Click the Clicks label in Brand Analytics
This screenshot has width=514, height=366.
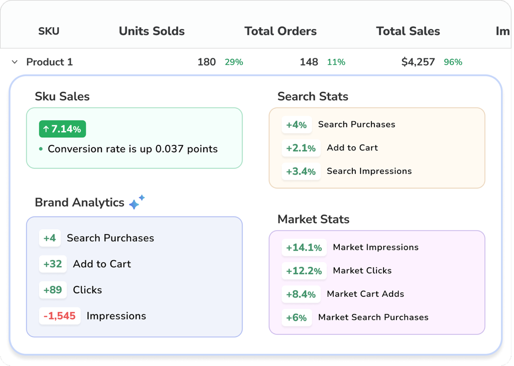(87, 290)
